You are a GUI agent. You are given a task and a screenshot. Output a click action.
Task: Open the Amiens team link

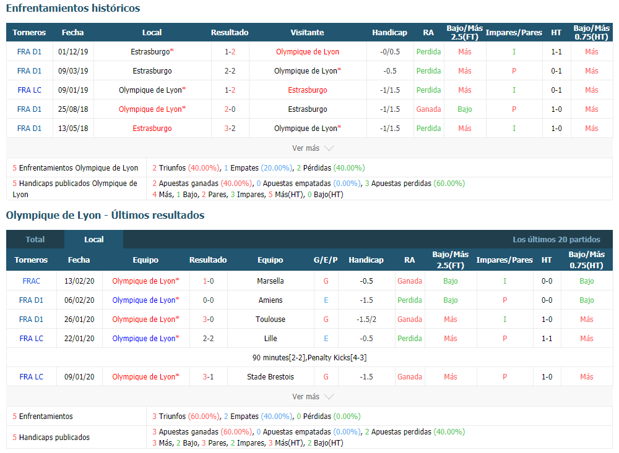(x=271, y=300)
